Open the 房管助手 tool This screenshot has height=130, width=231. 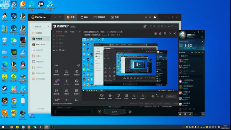(x=66, y=73)
